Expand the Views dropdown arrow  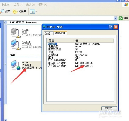point(36,12)
